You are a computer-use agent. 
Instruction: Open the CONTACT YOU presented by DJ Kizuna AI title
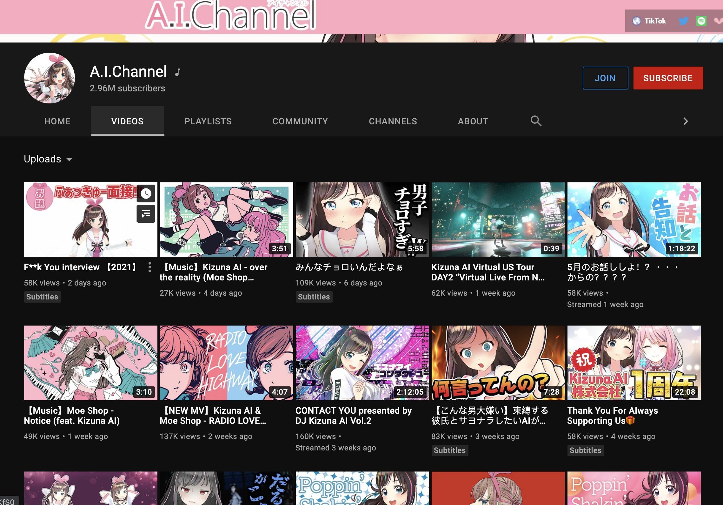click(354, 416)
